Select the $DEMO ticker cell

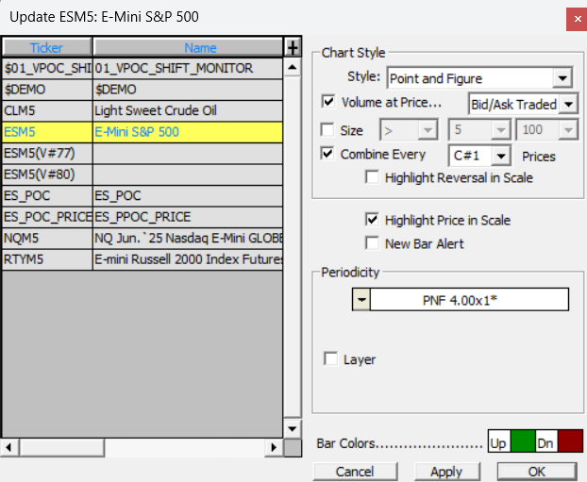pyautogui.click(x=47, y=90)
